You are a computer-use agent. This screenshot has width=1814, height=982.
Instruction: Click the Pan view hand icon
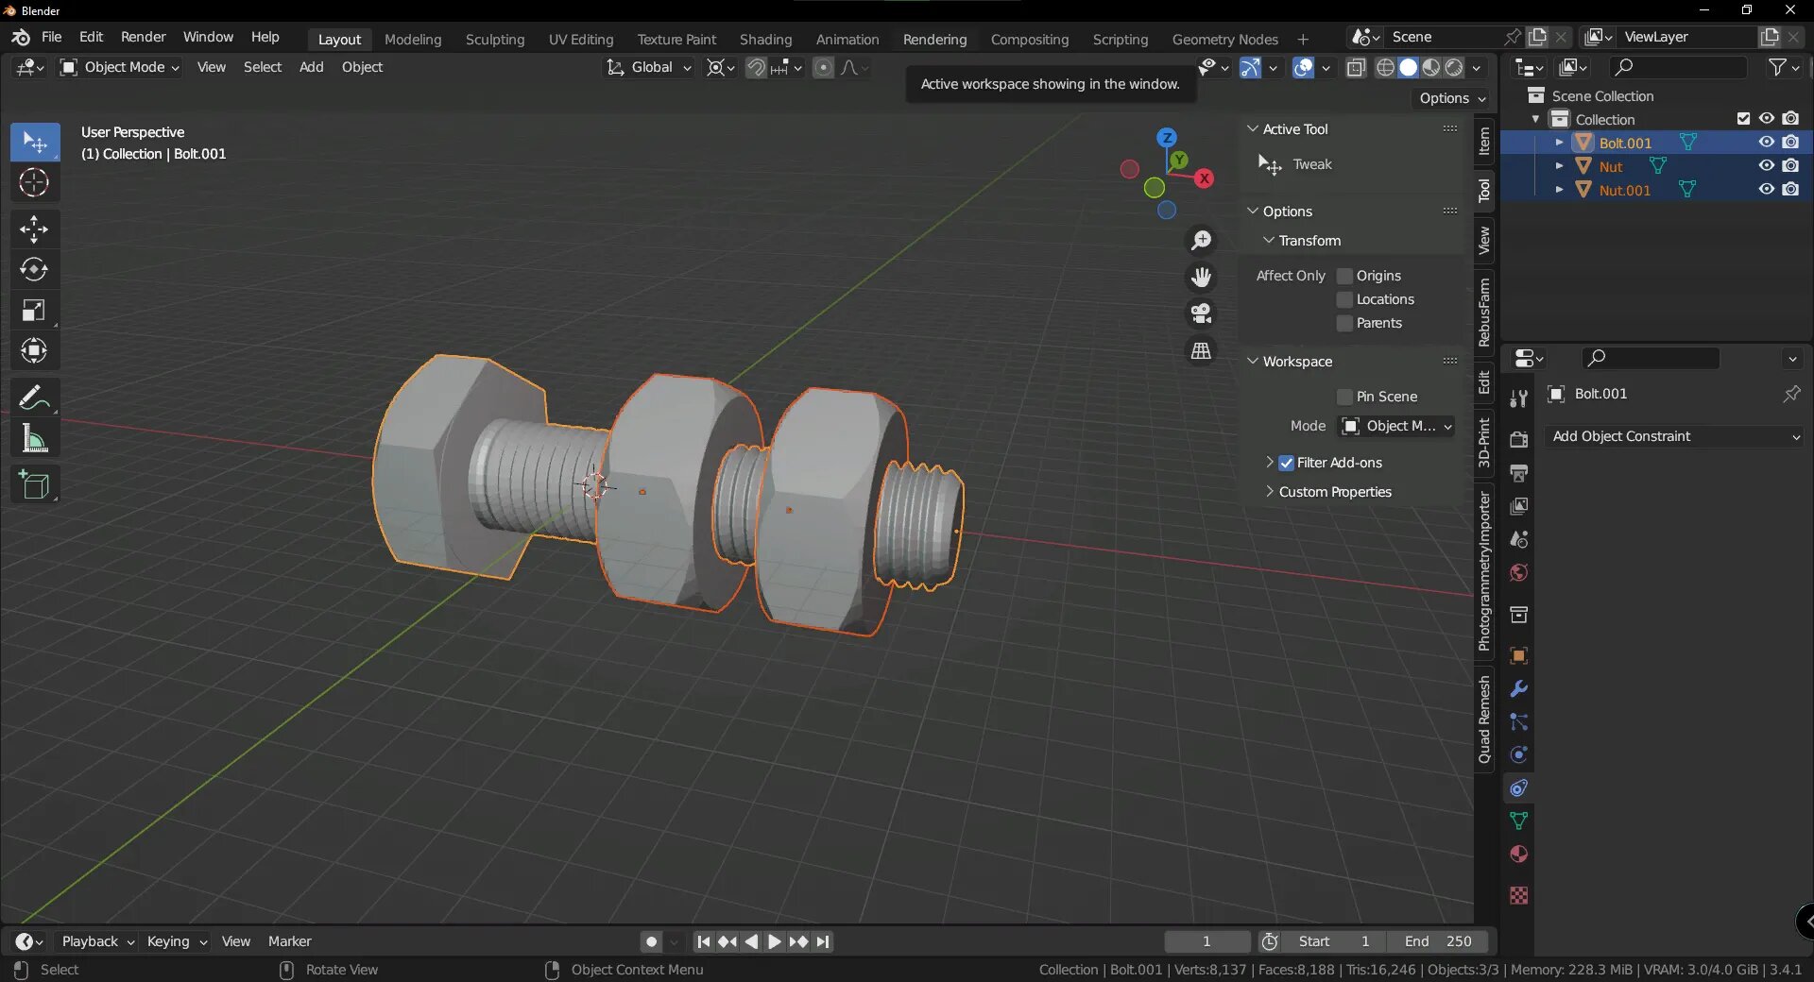pyautogui.click(x=1201, y=278)
